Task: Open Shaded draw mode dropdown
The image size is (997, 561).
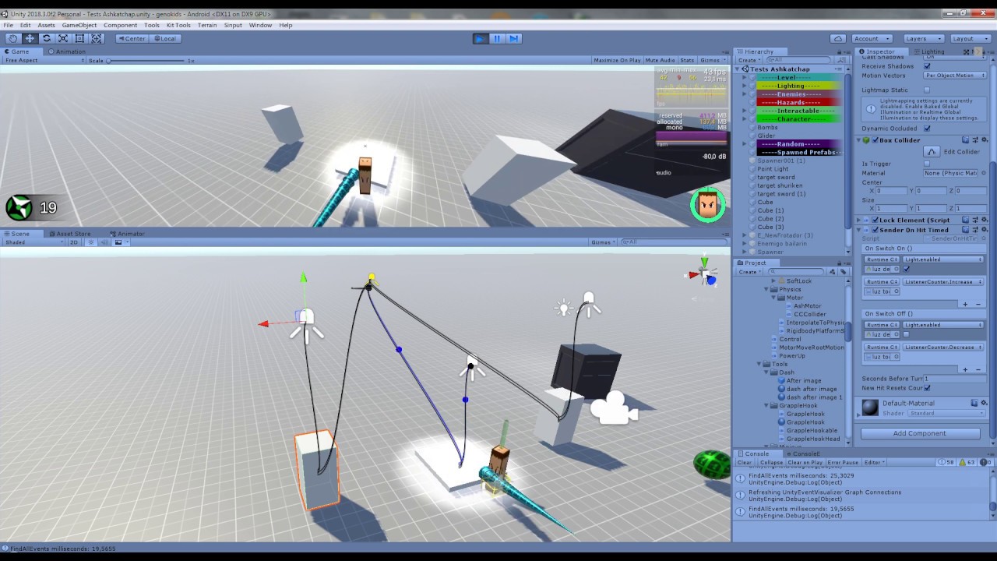Action: point(33,242)
